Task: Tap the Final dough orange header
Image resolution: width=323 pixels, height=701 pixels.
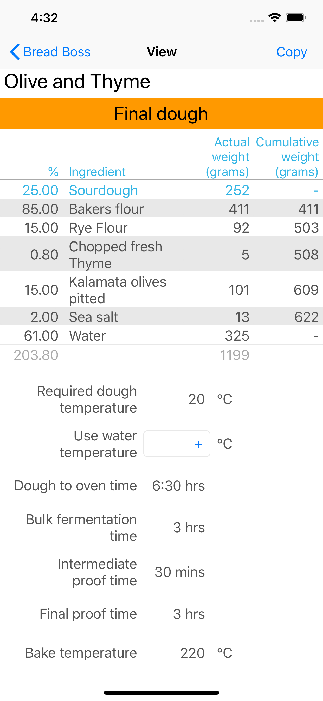Action: coord(161,113)
